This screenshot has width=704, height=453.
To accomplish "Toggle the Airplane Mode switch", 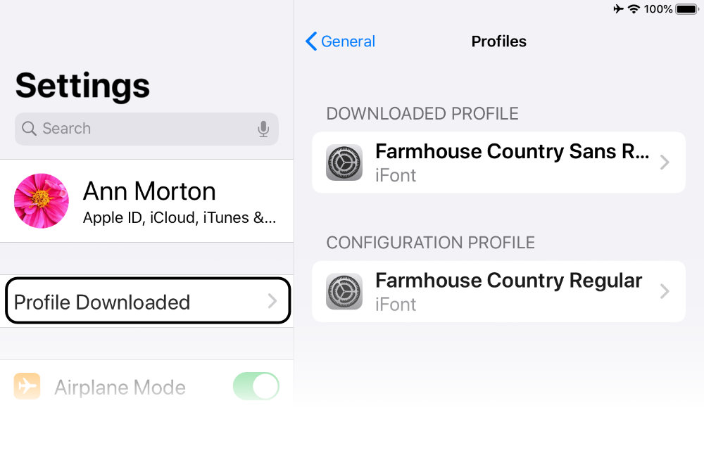I will [256, 385].
